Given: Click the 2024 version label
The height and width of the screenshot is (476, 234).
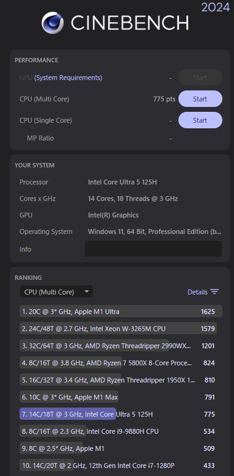Looking at the screenshot, I should point(216,7).
